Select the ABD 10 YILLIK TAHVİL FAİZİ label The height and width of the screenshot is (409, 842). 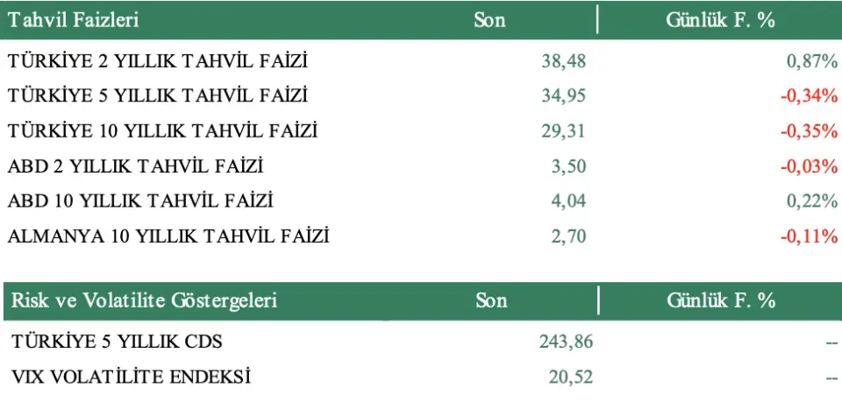pyautogui.click(x=141, y=201)
